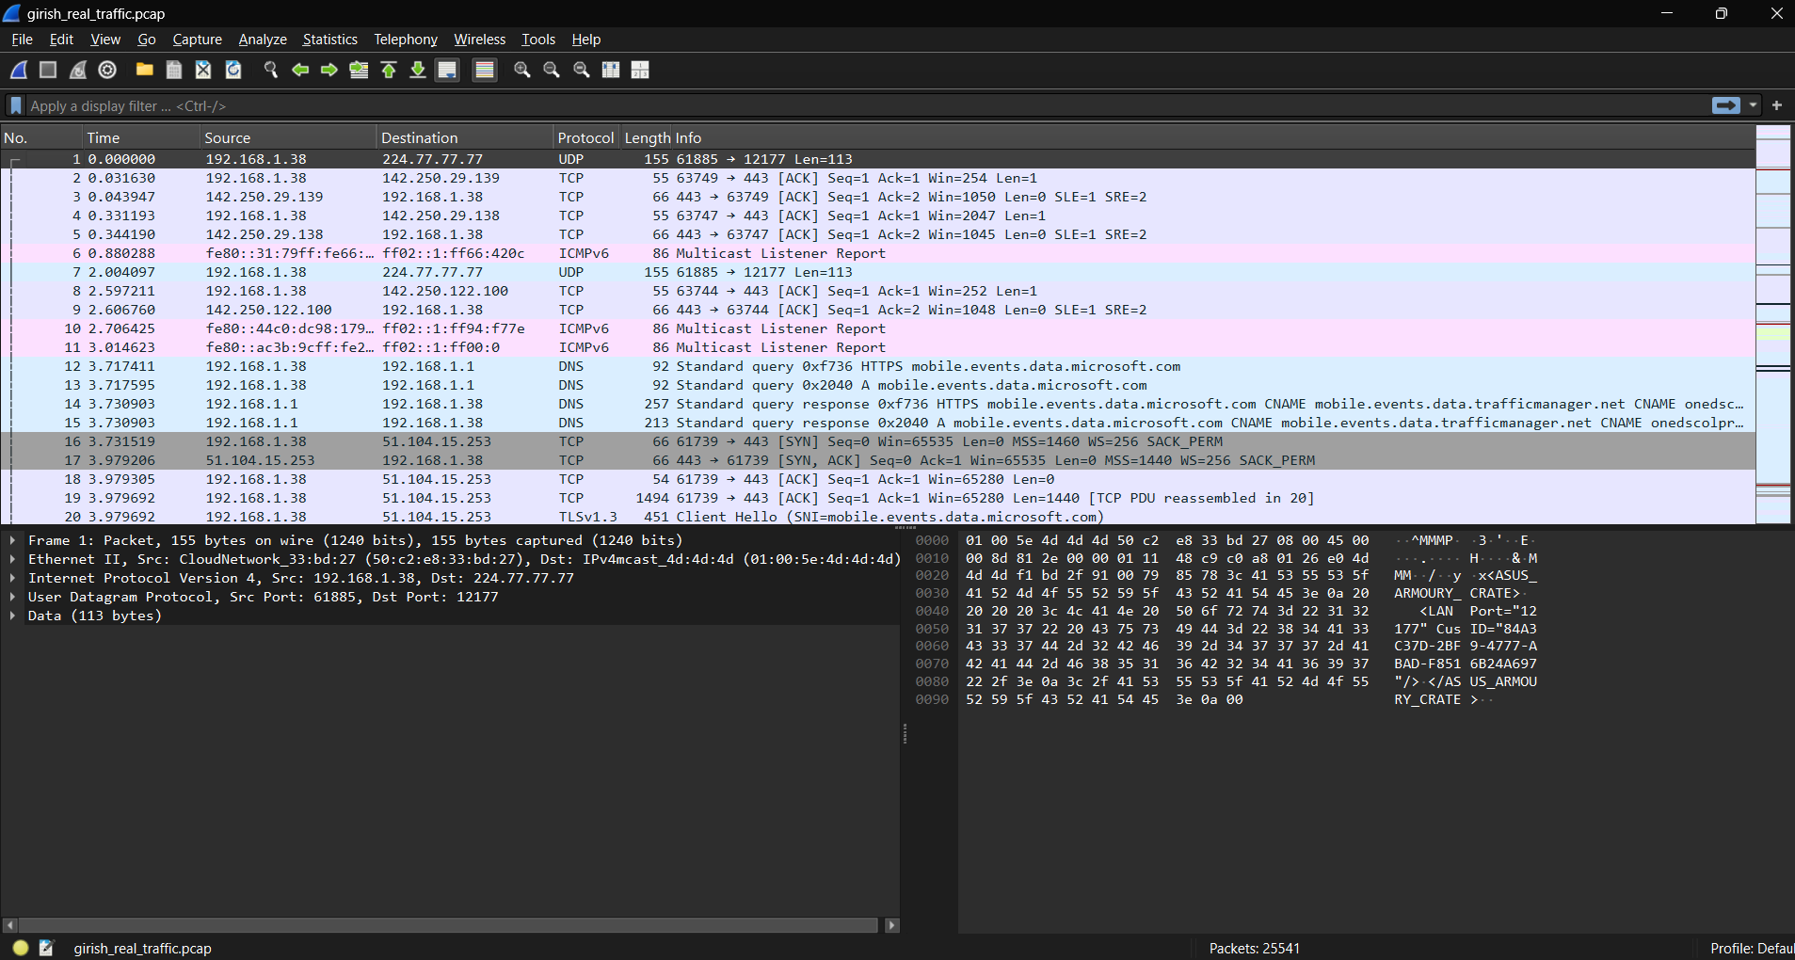Open the display filter history dropdown
This screenshot has width=1795, height=960.
[1753, 105]
